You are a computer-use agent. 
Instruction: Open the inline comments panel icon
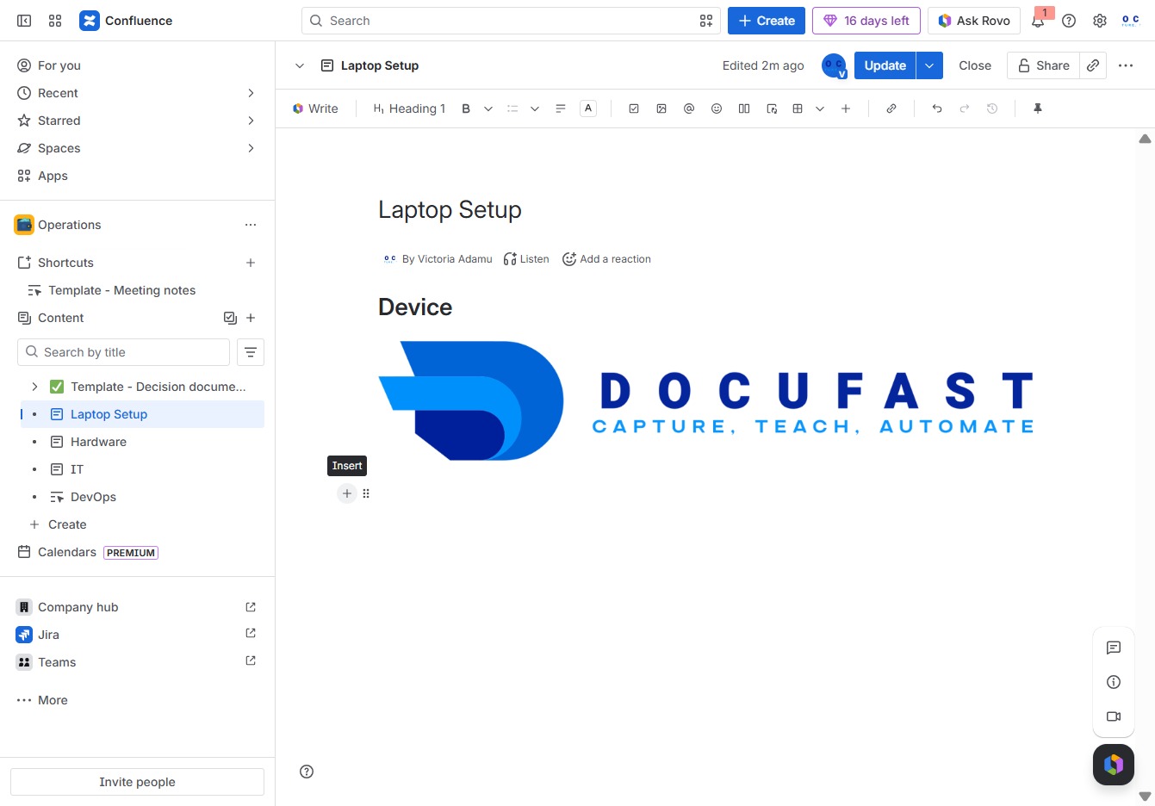point(1114,648)
